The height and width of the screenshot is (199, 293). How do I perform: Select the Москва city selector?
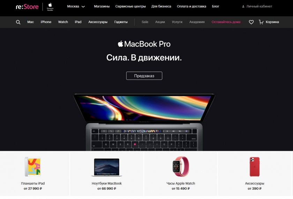pyautogui.click(x=76, y=6)
